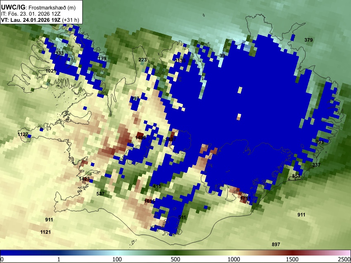351x263 pixels.
Task: Click the "IT: Fös. 23. 01. 2026 12Z" line
Action: coord(31,14)
